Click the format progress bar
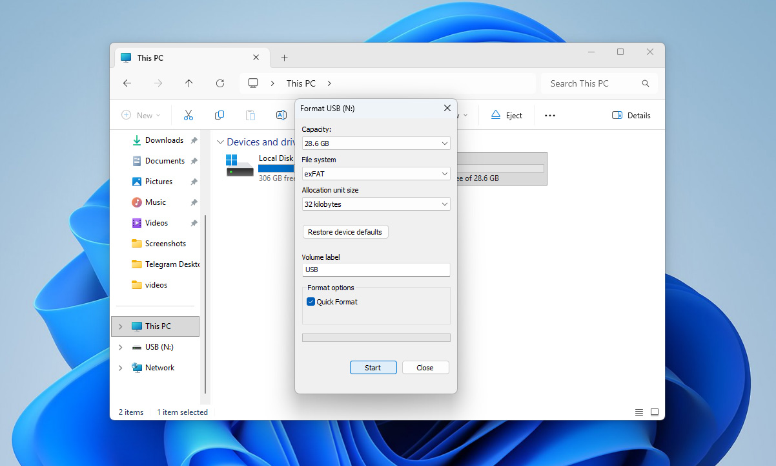This screenshot has width=776, height=466. click(376, 337)
